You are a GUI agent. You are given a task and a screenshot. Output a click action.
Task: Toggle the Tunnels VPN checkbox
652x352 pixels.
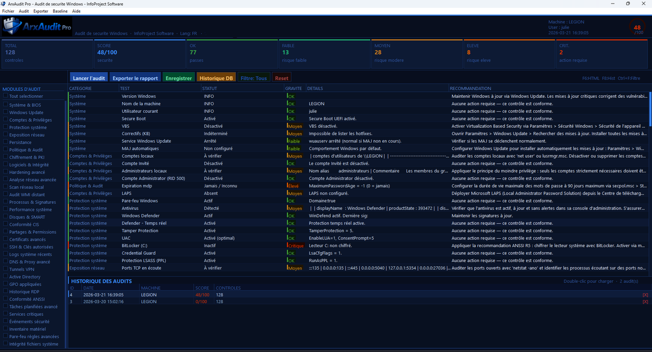[6, 269]
